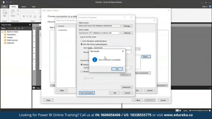Screen dimensions: 212x119
Task: Click Sign in at top right
Action: tap(205, 7)
